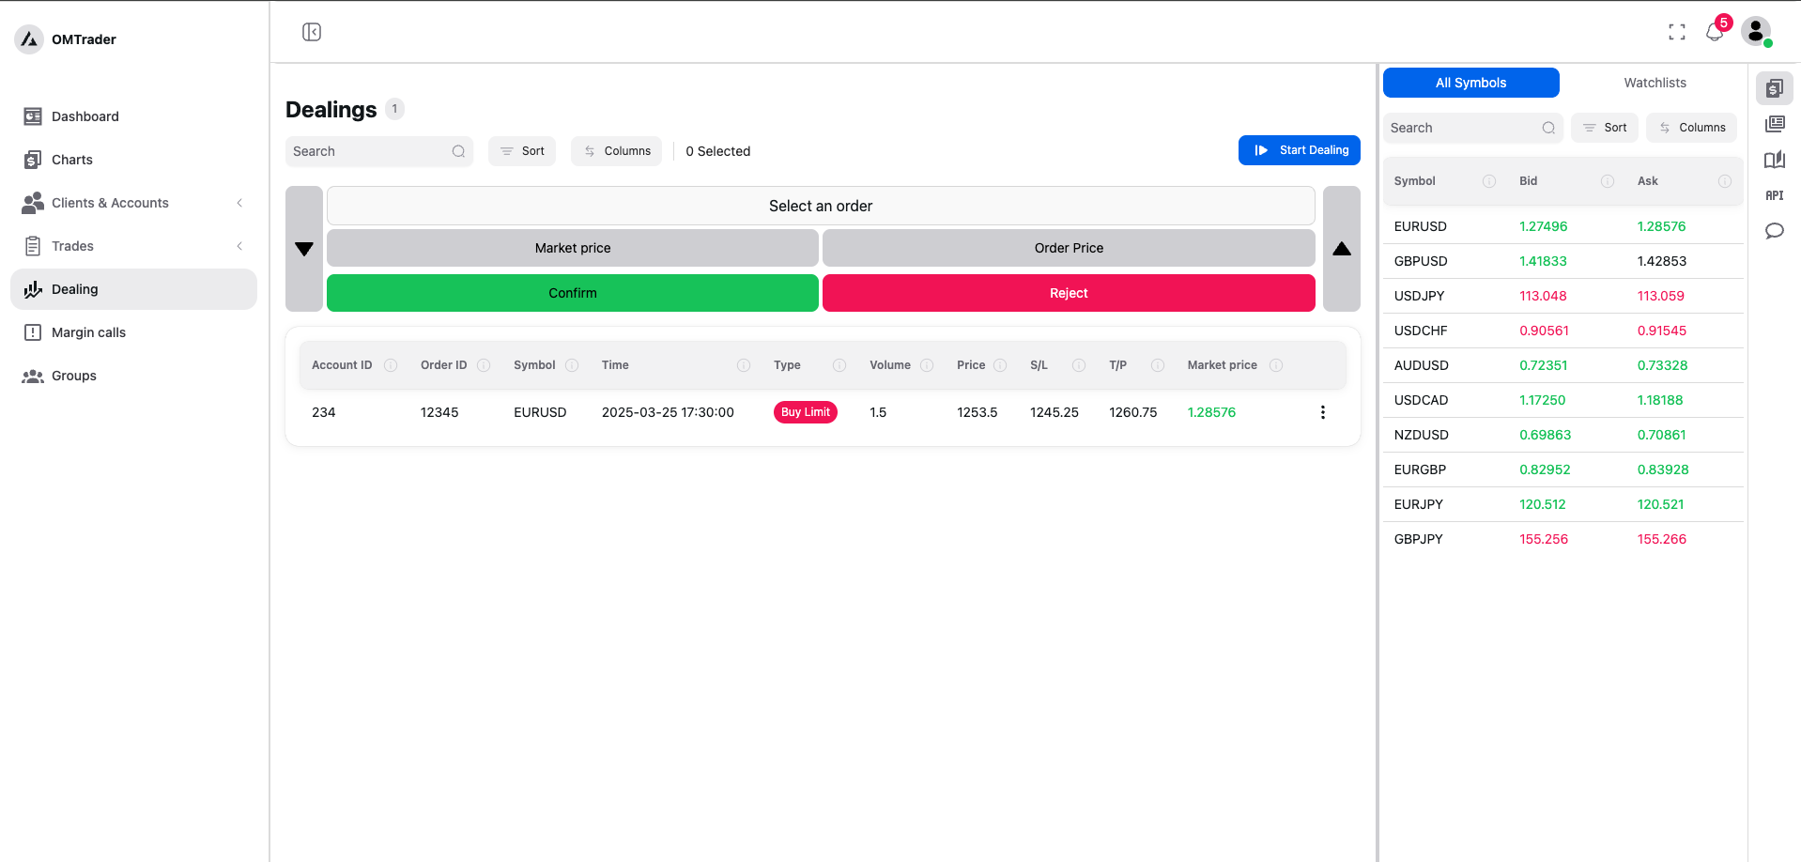The image size is (1801, 862).
Task: Switch to the Watchlists tab
Action: click(x=1655, y=83)
